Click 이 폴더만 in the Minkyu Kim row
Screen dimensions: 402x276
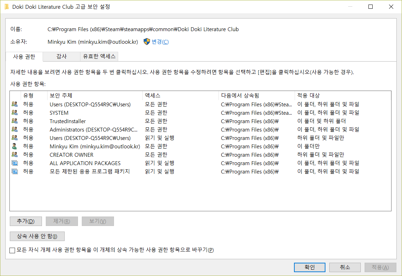pos(308,146)
